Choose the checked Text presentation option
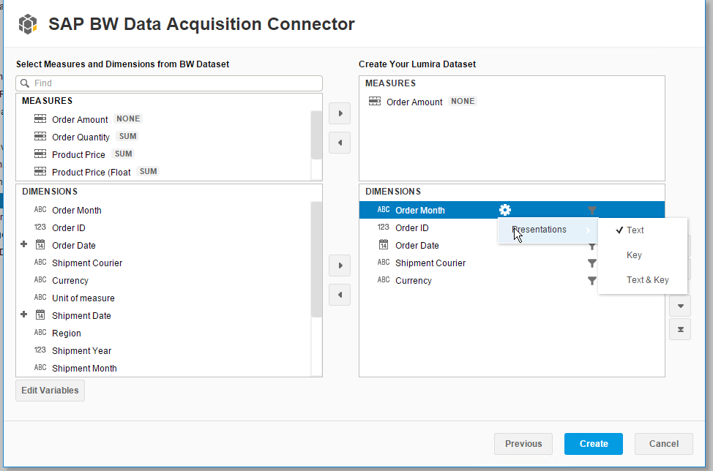Viewport: 713px width, 471px height. (x=643, y=230)
